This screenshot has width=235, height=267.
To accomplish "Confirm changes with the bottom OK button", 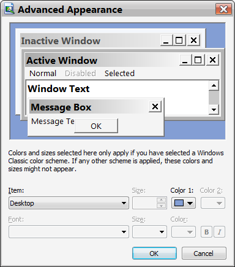I will tap(154, 253).
